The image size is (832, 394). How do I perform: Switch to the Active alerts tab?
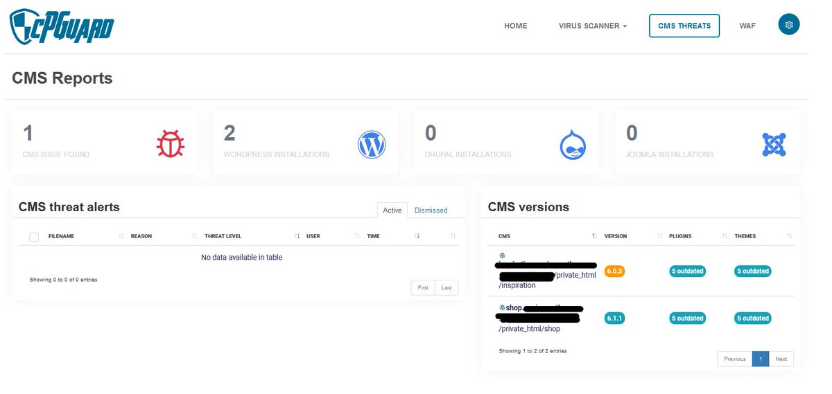coord(392,211)
